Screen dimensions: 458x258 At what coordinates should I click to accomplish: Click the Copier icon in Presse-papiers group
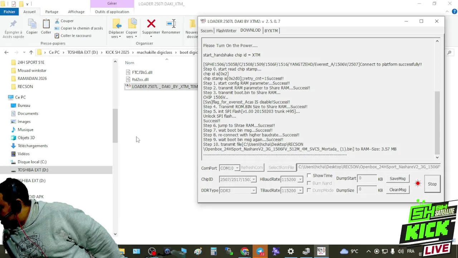click(x=32, y=24)
